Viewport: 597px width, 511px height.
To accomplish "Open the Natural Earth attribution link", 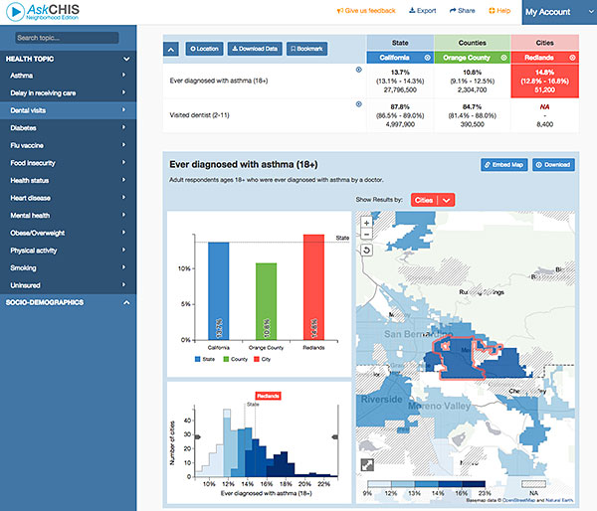I will tap(559, 500).
